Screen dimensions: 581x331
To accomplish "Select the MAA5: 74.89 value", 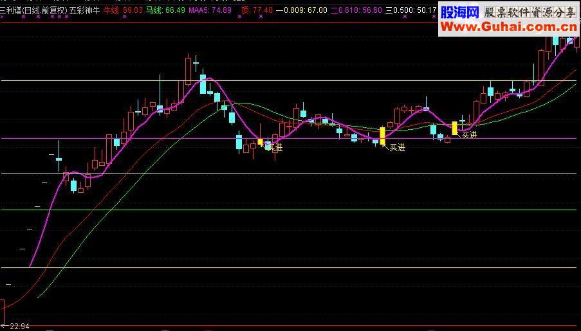I will tap(210, 10).
